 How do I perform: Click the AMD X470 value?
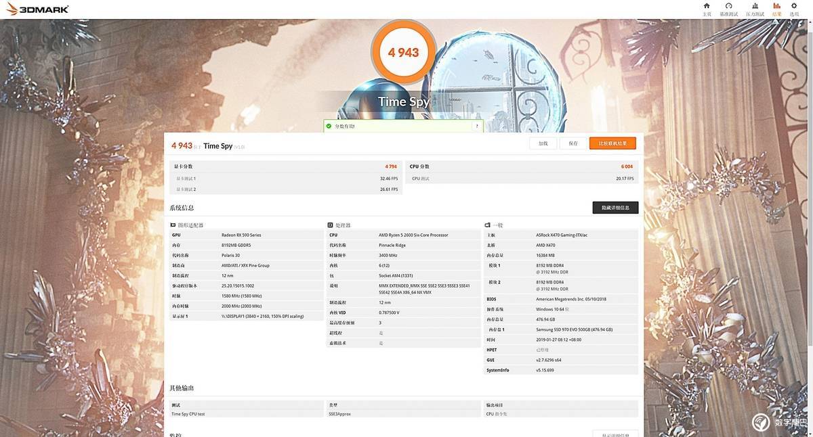(545, 245)
